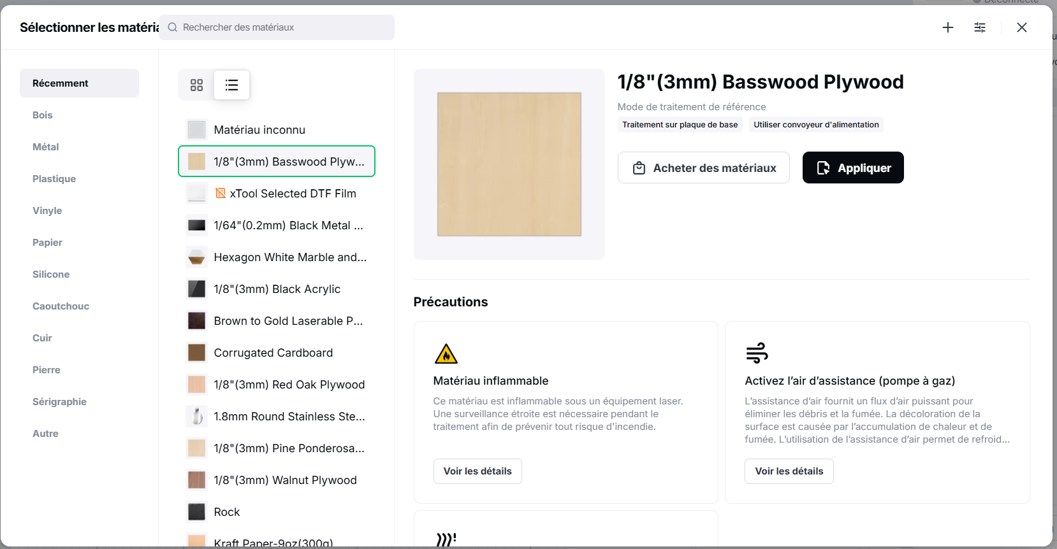View details for Matériau inflammable
Image resolution: width=1057 pixels, height=549 pixels.
(477, 471)
